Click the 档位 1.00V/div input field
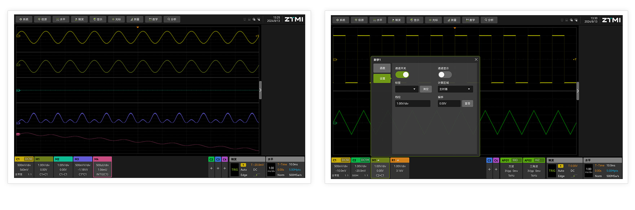This screenshot has width=635, height=210. 412,103
